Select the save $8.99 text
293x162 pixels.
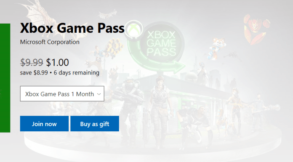point(34,73)
